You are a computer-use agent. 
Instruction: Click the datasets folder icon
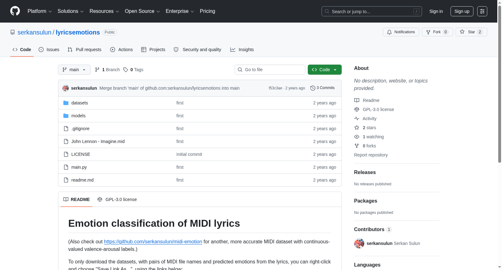[66, 103]
